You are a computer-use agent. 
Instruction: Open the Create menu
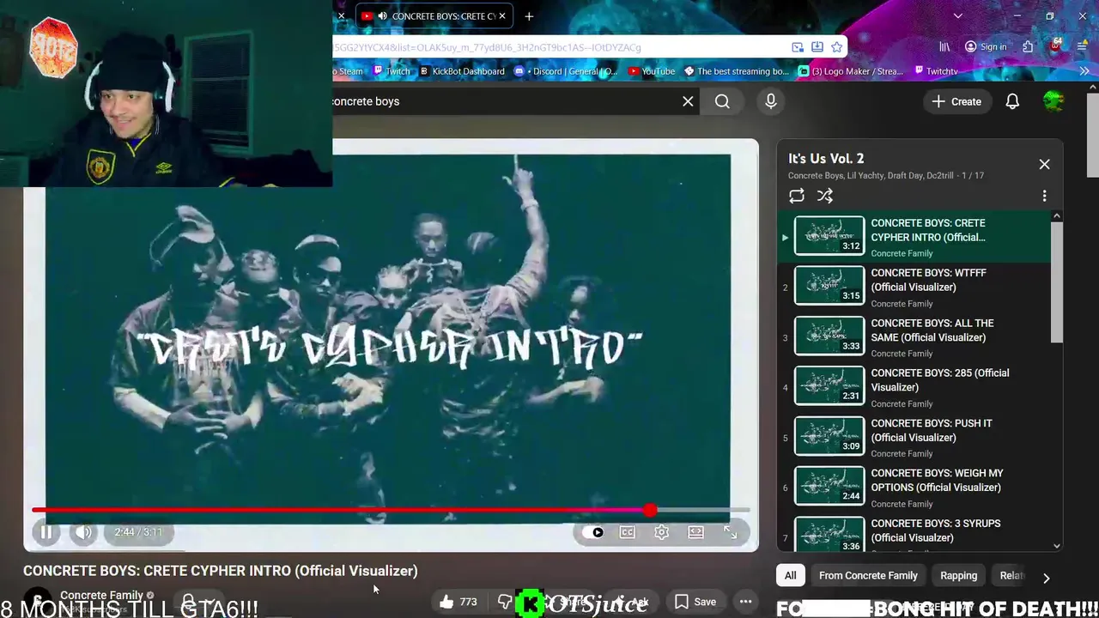956,101
